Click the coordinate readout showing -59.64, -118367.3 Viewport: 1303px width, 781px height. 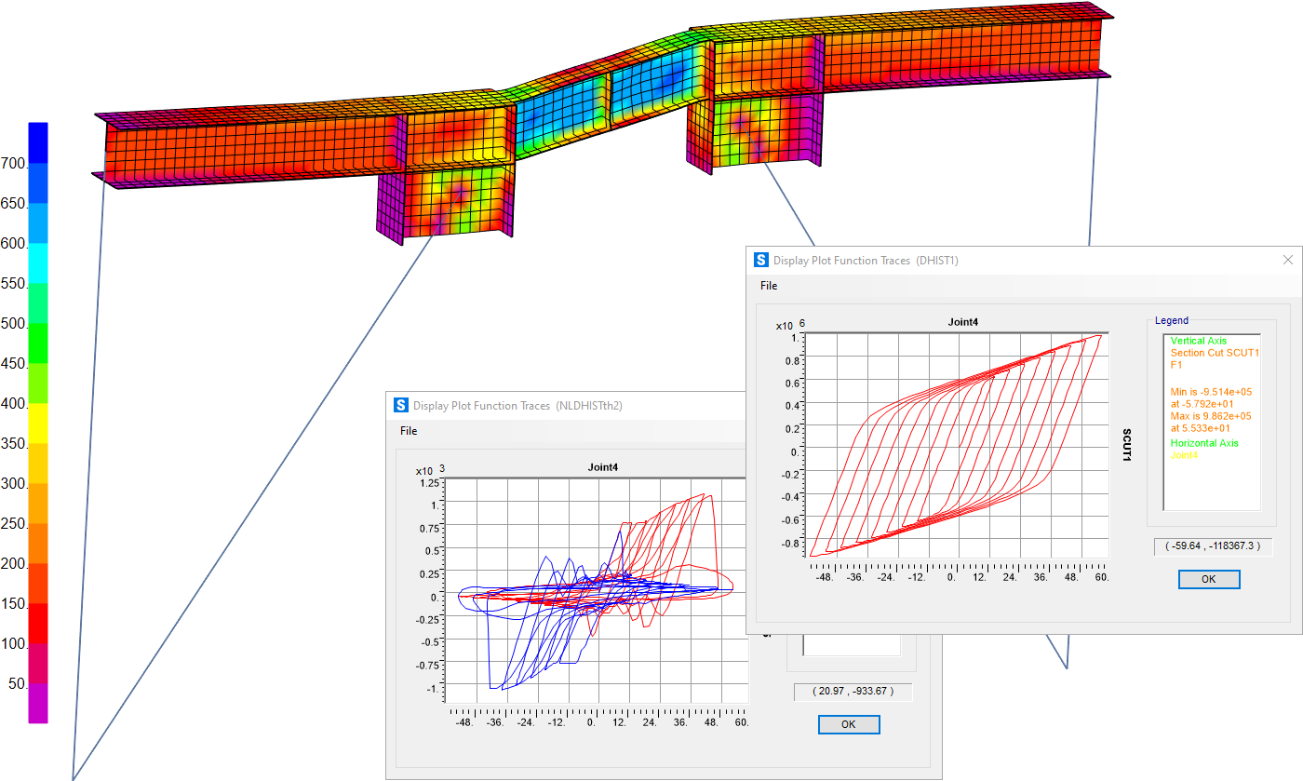tap(1212, 546)
